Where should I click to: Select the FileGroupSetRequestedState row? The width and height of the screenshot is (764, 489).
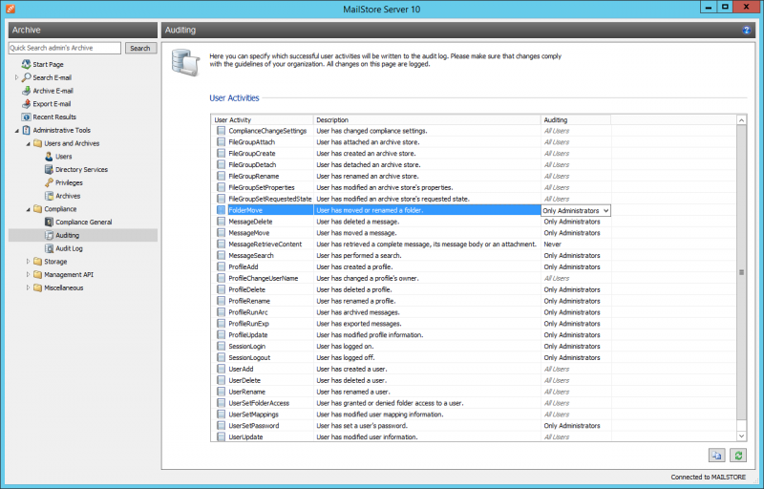pos(474,200)
